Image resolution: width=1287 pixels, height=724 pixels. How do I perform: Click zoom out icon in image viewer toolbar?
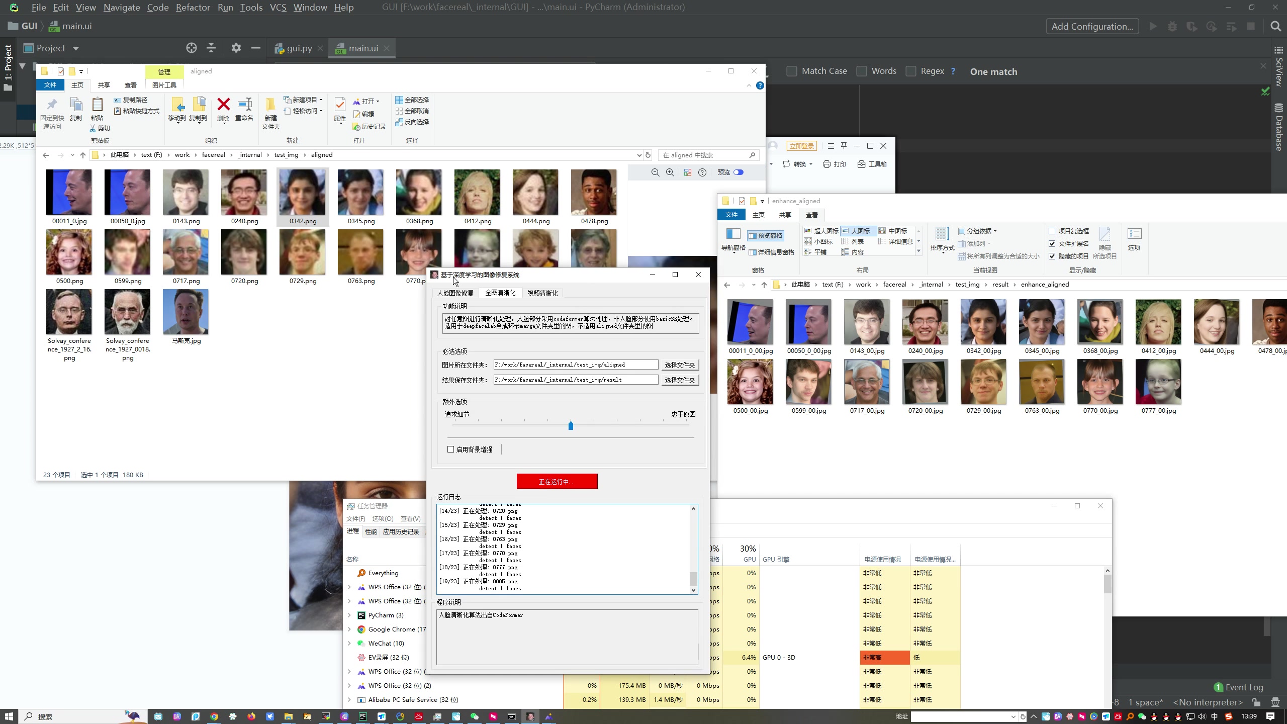point(655,172)
